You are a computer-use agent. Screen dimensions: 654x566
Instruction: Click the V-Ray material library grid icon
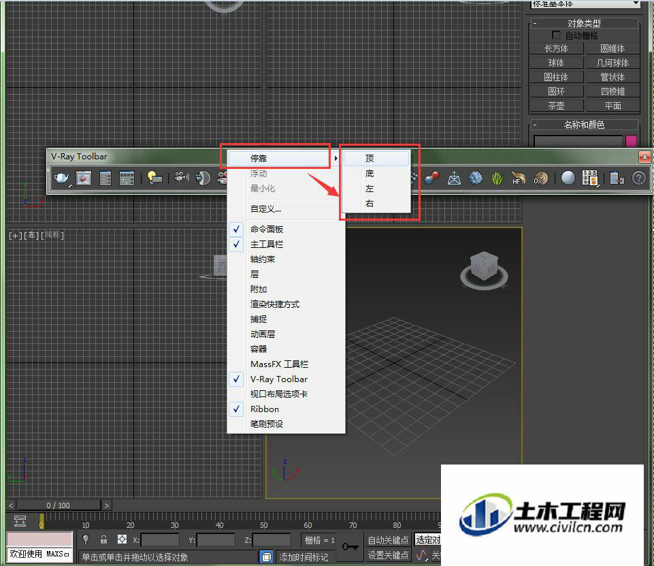590,178
